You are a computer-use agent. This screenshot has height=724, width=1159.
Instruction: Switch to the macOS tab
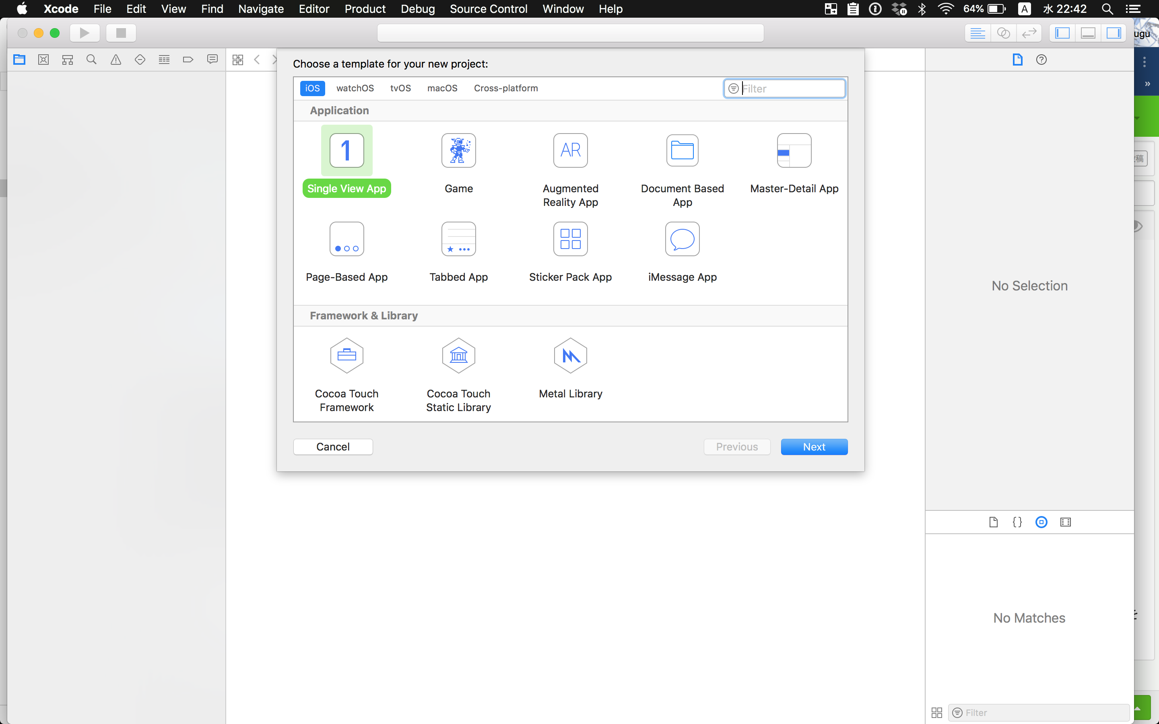442,88
